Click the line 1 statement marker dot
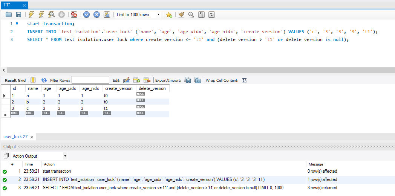The image size is (395, 196). [17, 23]
